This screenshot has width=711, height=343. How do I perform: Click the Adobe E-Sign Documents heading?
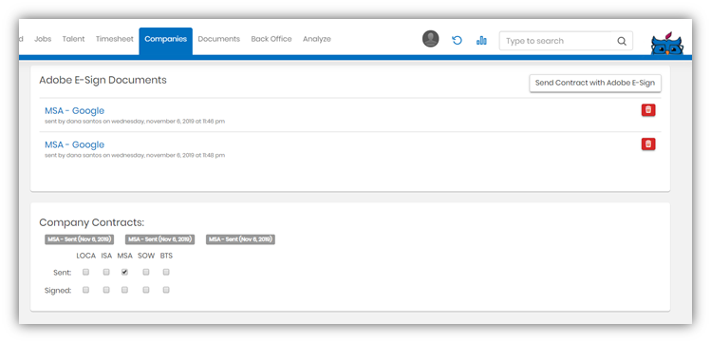pyautogui.click(x=103, y=81)
